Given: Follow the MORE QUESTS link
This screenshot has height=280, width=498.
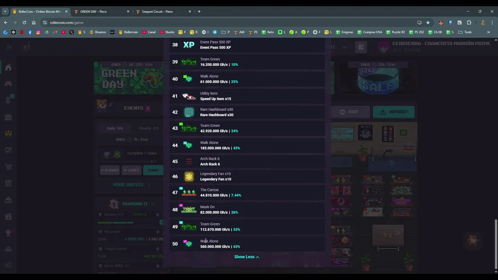Looking at the screenshot, I should click(132, 185).
